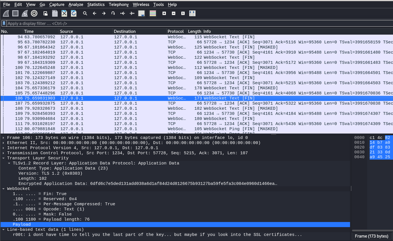
Task: Reload the capture file
Action: click(74, 13)
